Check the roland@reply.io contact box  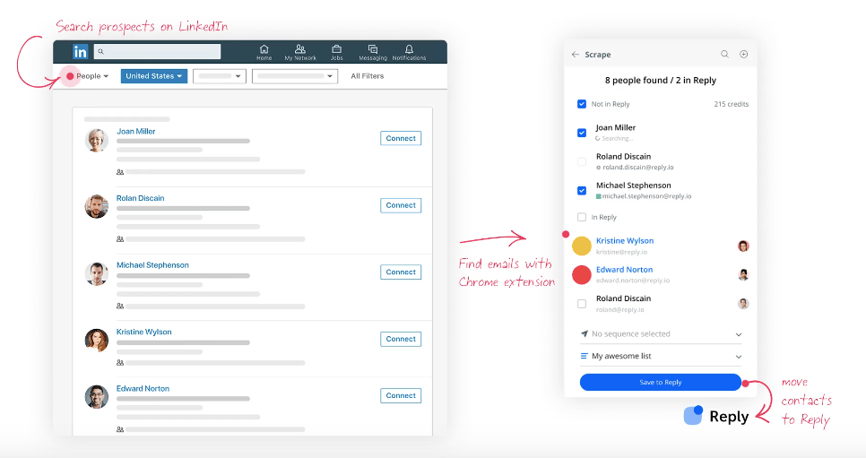582,304
